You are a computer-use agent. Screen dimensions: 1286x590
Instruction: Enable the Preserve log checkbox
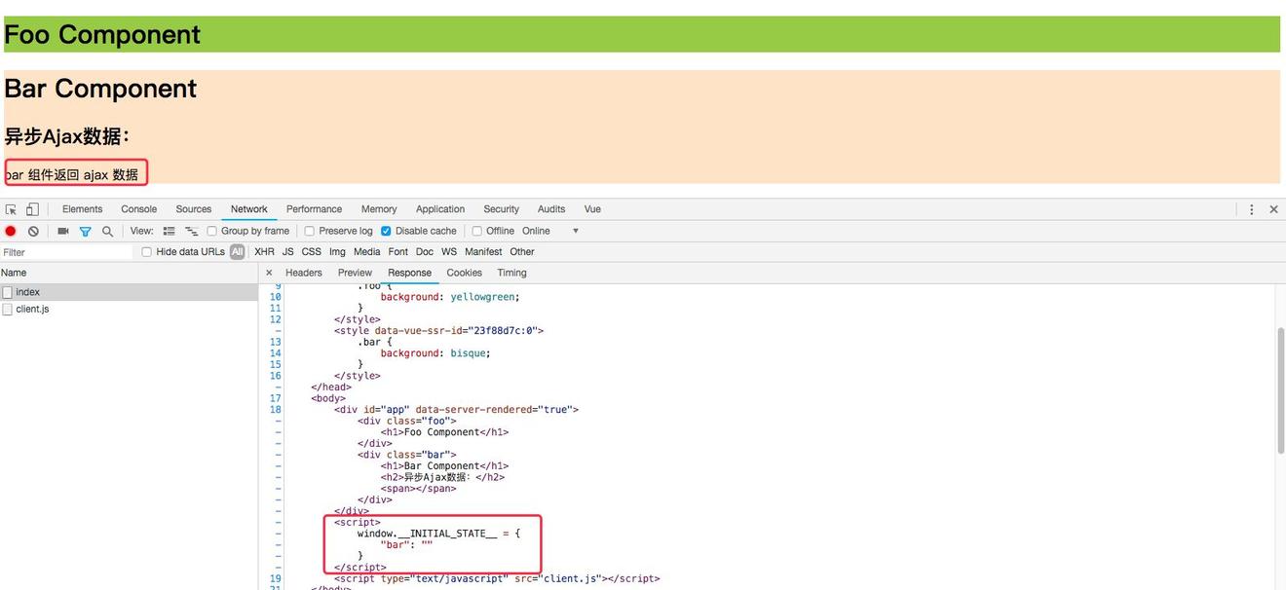(309, 232)
